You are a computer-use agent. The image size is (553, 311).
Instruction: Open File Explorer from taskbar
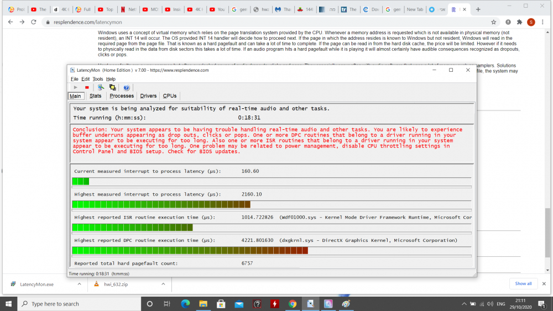[x=203, y=304]
